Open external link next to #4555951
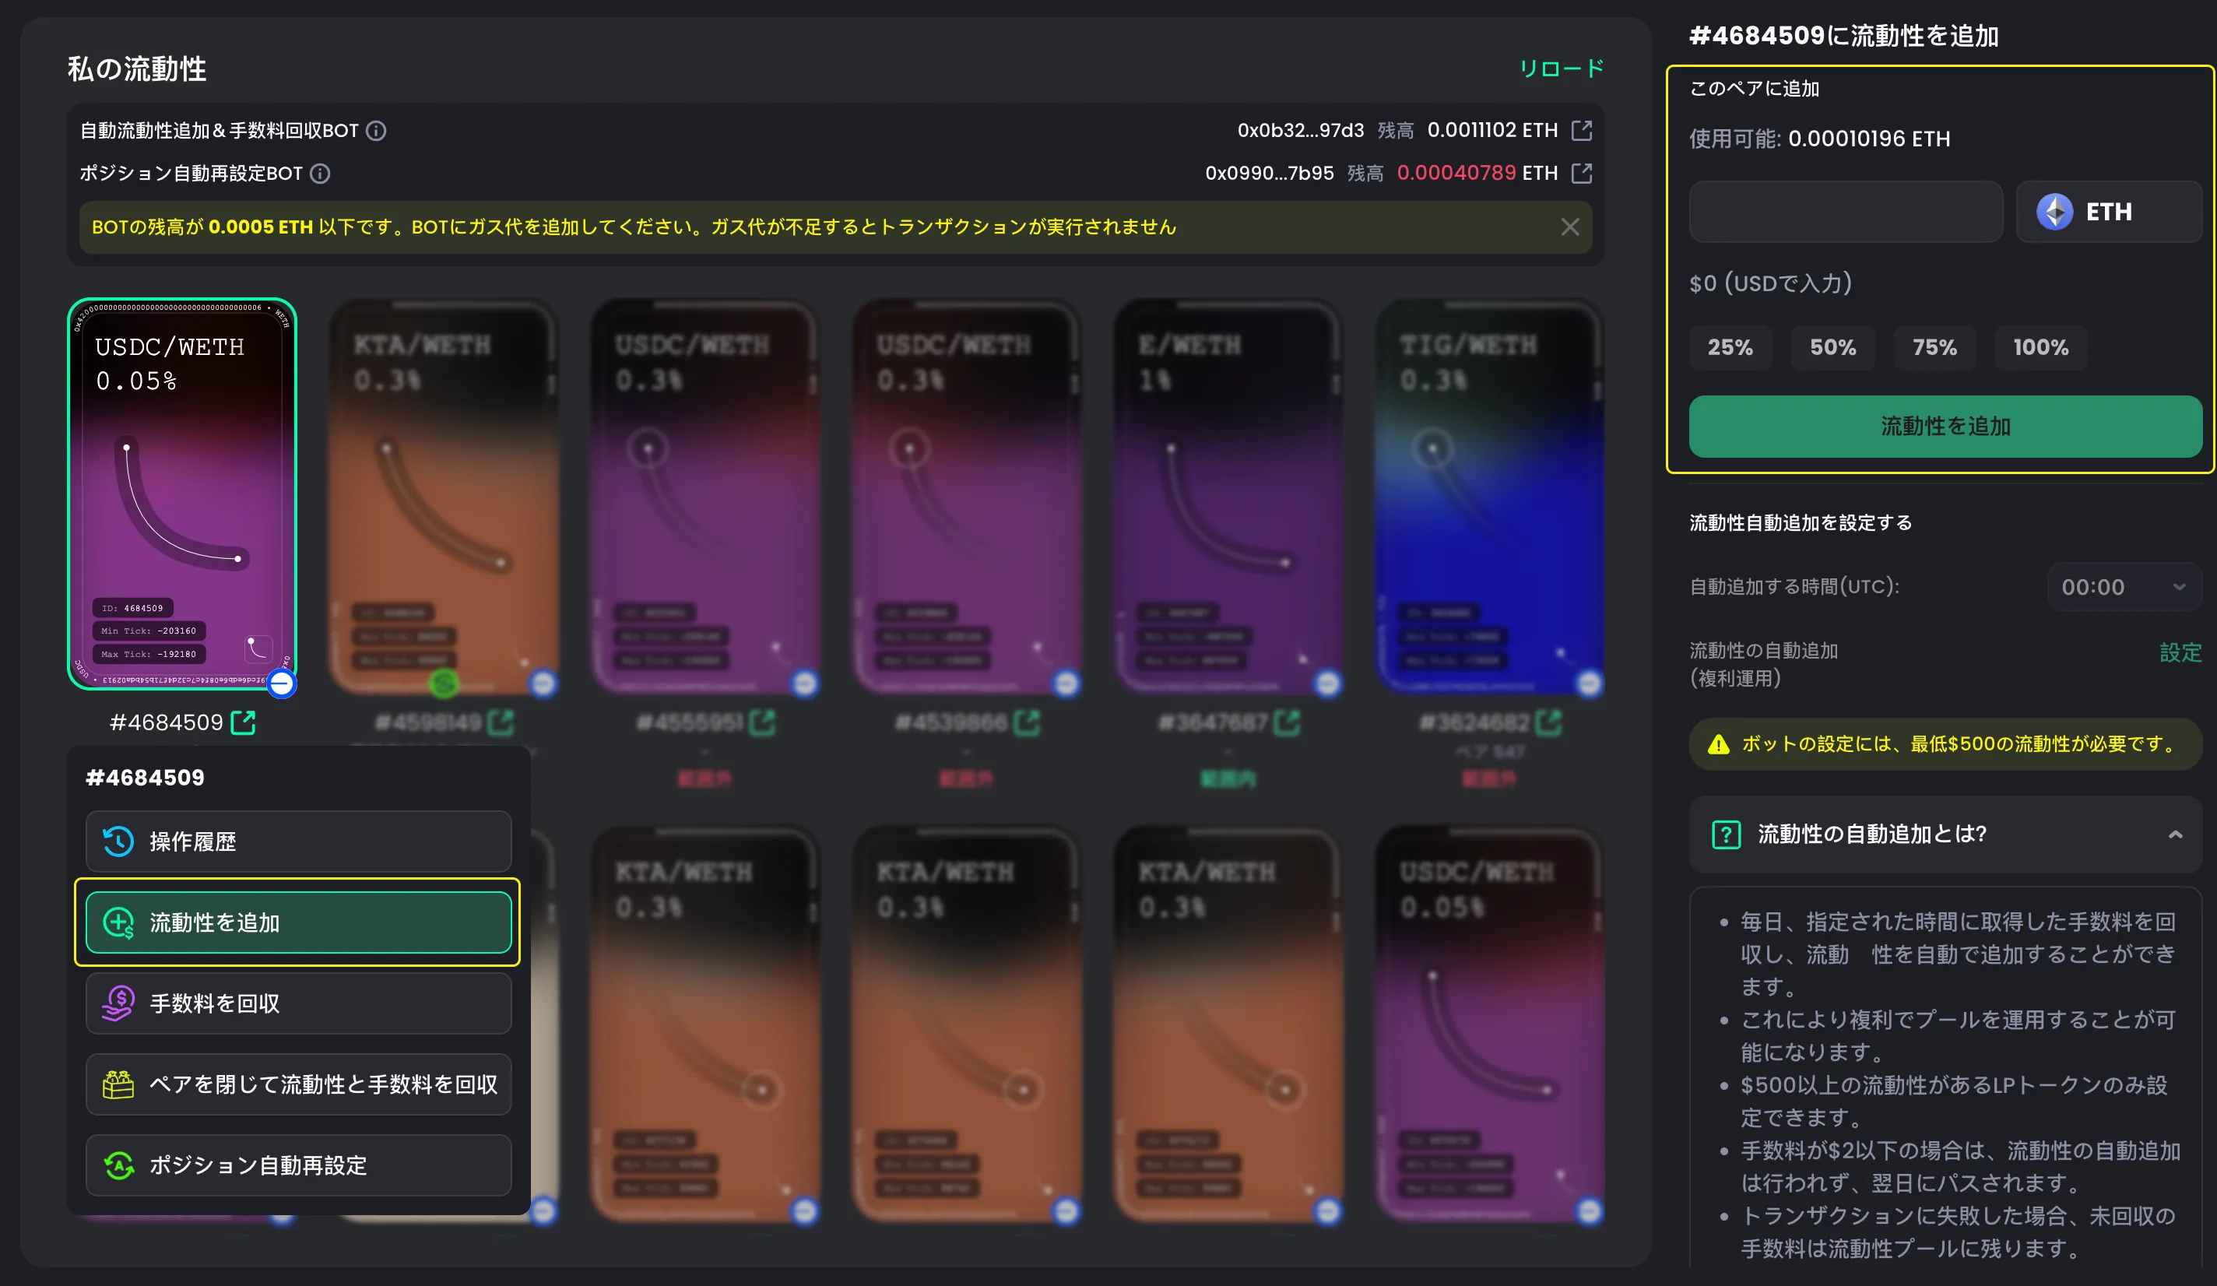The height and width of the screenshot is (1286, 2217). (763, 722)
